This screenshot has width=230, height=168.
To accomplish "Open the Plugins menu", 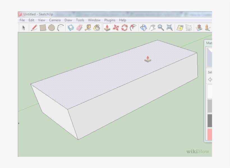I will pyautogui.click(x=110, y=20).
